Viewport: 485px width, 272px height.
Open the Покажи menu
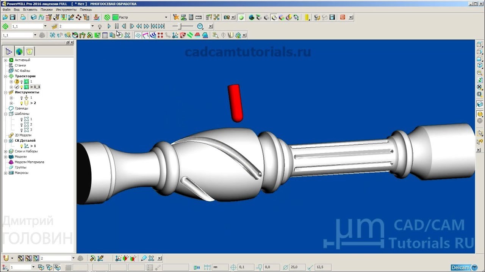47,9
